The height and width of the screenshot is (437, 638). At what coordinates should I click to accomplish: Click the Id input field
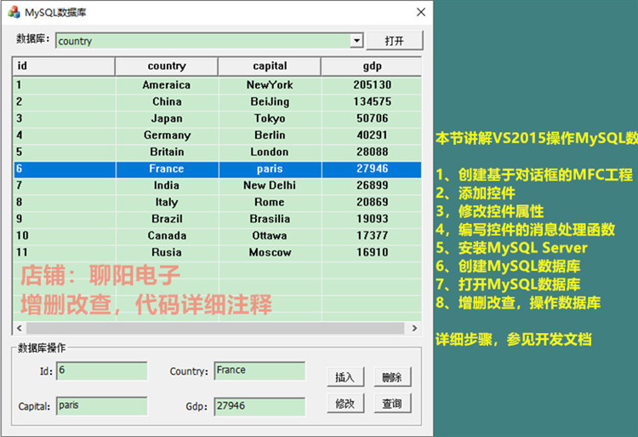(x=102, y=371)
